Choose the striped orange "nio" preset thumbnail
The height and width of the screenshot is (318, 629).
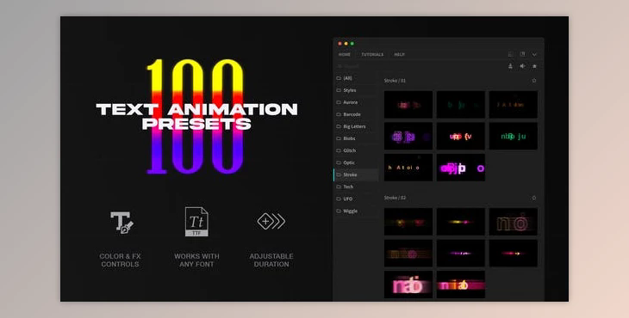point(408,254)
